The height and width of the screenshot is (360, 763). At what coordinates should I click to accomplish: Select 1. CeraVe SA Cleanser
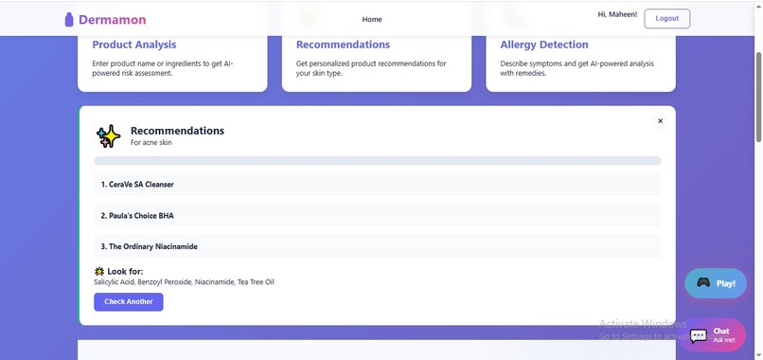[x=377, y=184]
